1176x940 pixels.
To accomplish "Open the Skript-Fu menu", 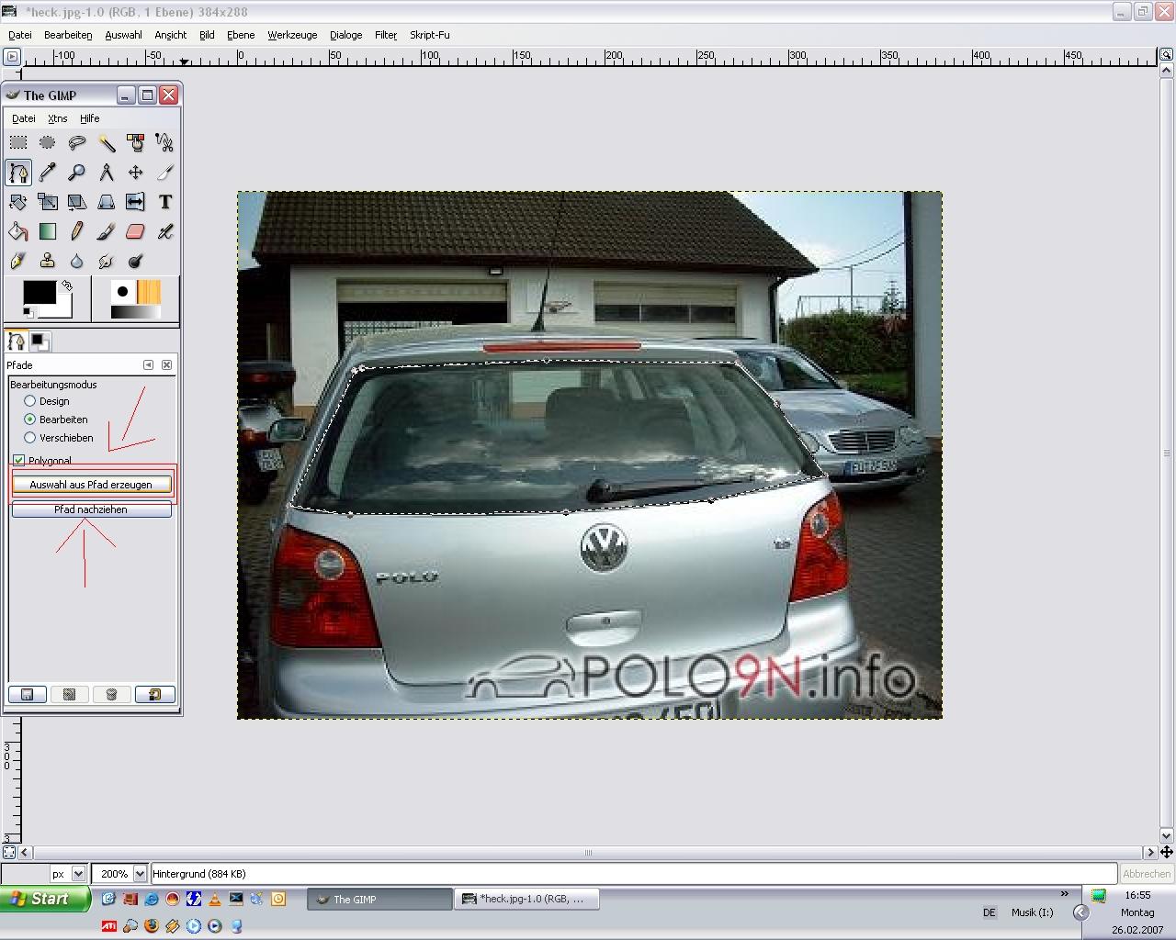I will tap(429, 35).
